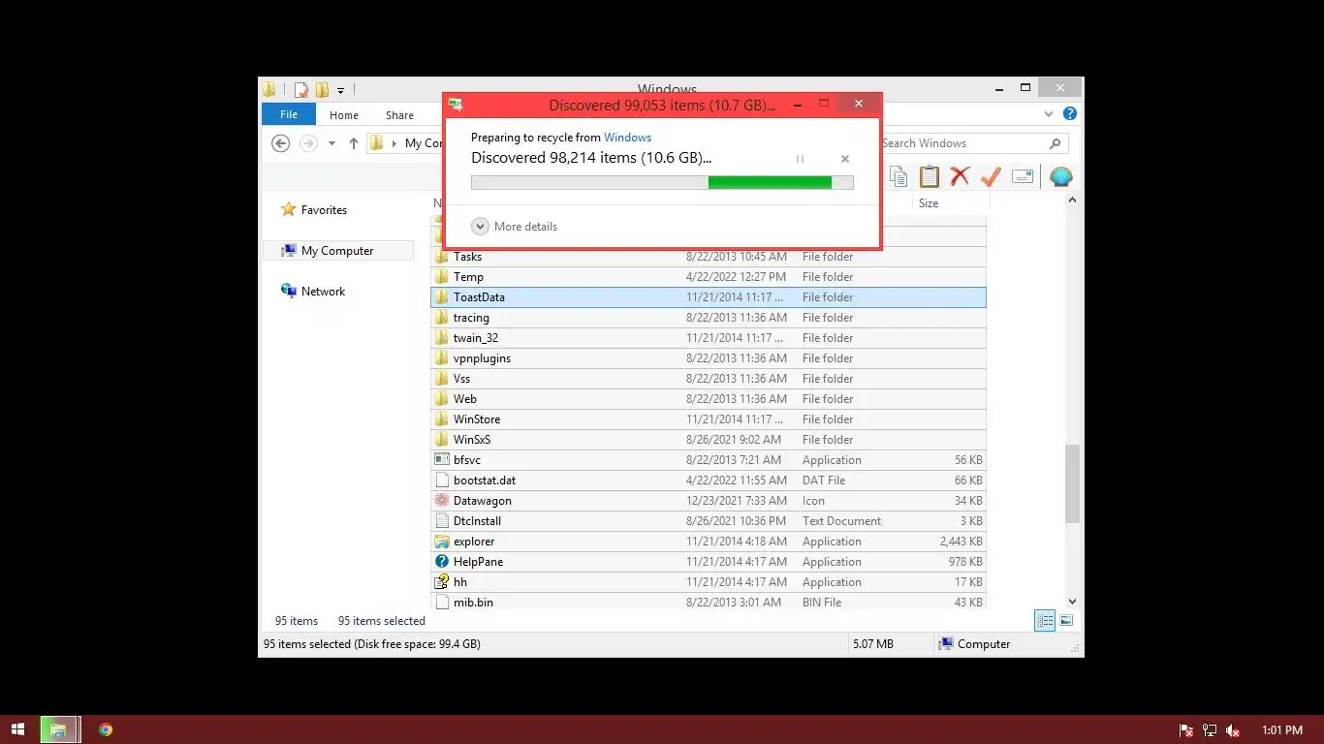Click new folder icon in quick access toolbar
This screenshot has width=1324, height=744.
[x=322, y=90]
